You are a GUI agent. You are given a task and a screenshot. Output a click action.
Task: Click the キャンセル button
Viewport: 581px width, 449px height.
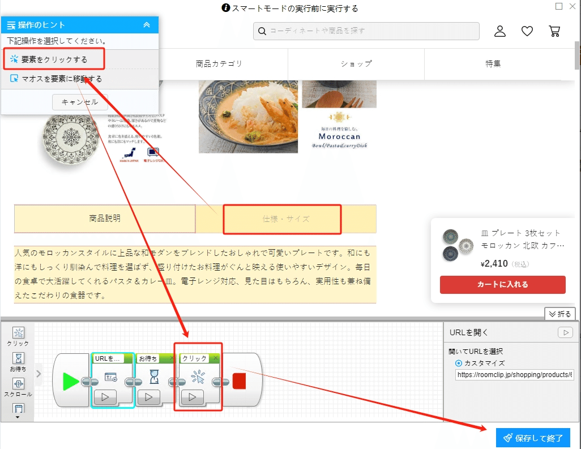pos(80,102)
